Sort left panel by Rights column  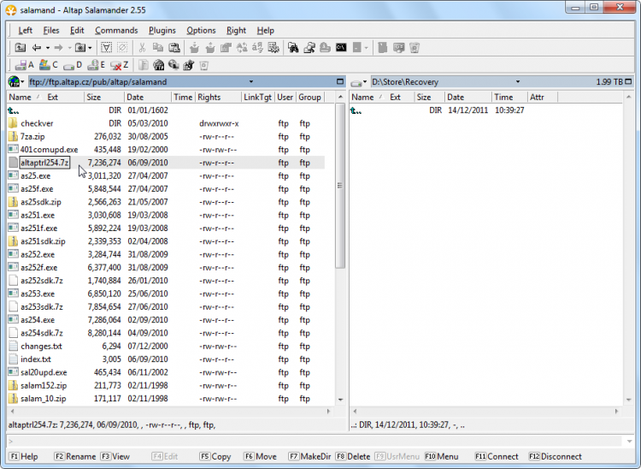pyautogui.click(x=218, y=97)
